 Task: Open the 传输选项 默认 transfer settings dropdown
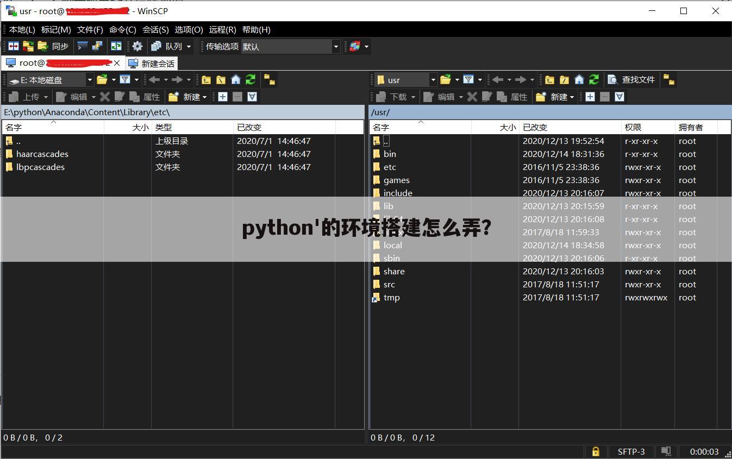click(336, 46)
